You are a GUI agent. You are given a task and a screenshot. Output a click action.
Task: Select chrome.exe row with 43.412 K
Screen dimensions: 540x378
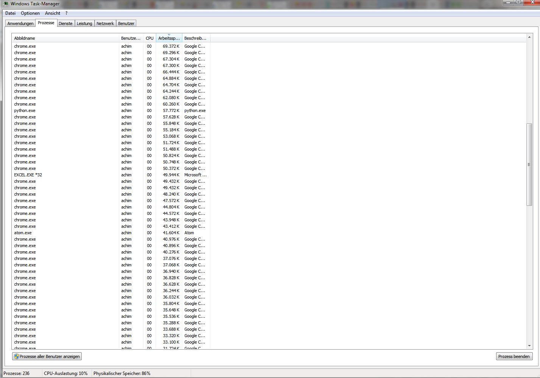click(x=111, y=226)
